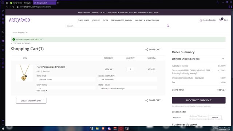This screenshot has width=233, height=131.
Task: Open the Opera GX main menu icon
Action: [3, 3]
